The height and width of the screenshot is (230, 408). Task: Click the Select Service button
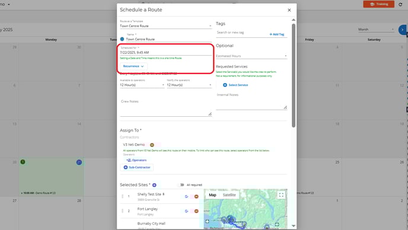[x=235, y=85]
